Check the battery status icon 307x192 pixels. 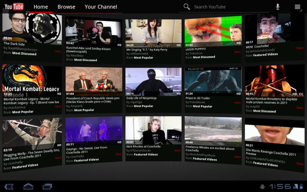point(301,186)
